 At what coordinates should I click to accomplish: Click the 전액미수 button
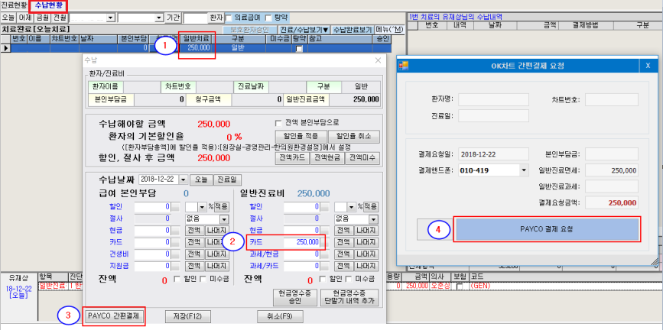tap(362, 158)
